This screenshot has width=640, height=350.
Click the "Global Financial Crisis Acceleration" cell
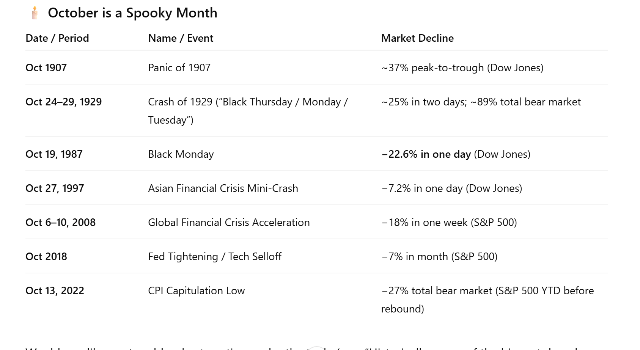[229, 223]
